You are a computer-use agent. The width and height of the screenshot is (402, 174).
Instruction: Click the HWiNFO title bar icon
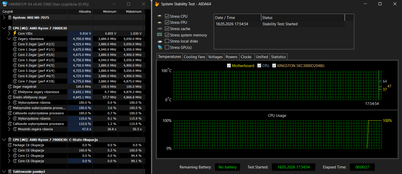(x=4, y=4)
